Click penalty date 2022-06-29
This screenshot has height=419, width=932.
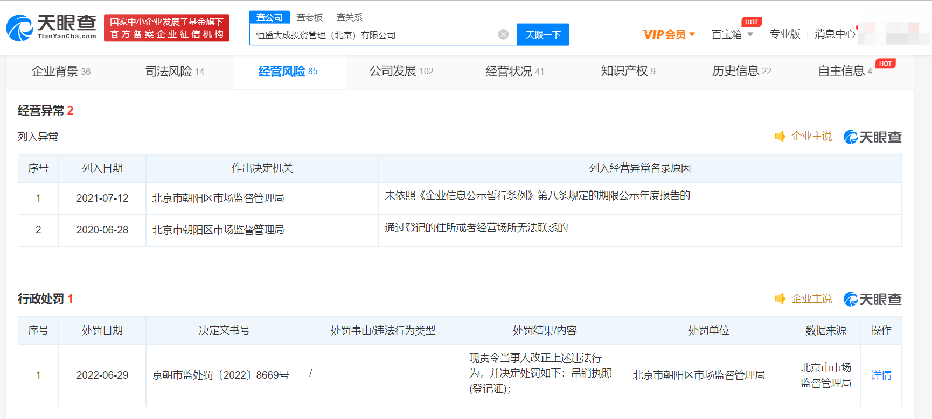[102, 375]
